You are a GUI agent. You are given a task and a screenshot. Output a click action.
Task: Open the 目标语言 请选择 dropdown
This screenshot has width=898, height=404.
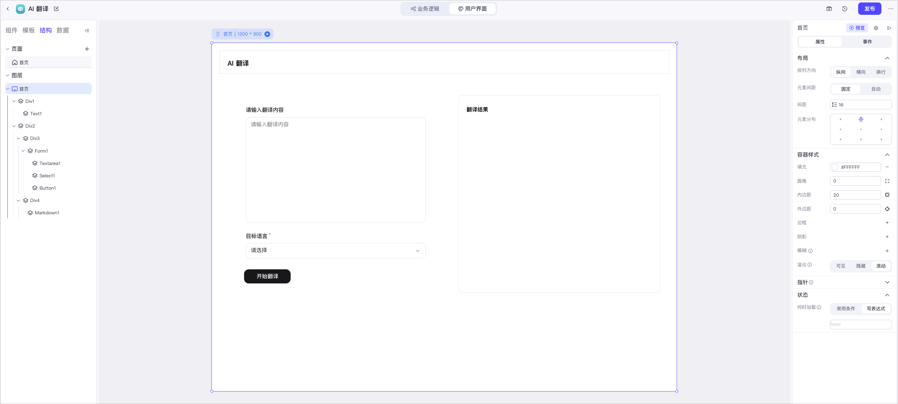[x=335, y=251]
